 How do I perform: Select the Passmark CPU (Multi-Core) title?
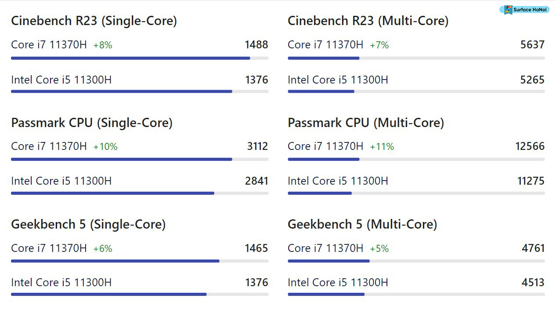coord(365,123)
